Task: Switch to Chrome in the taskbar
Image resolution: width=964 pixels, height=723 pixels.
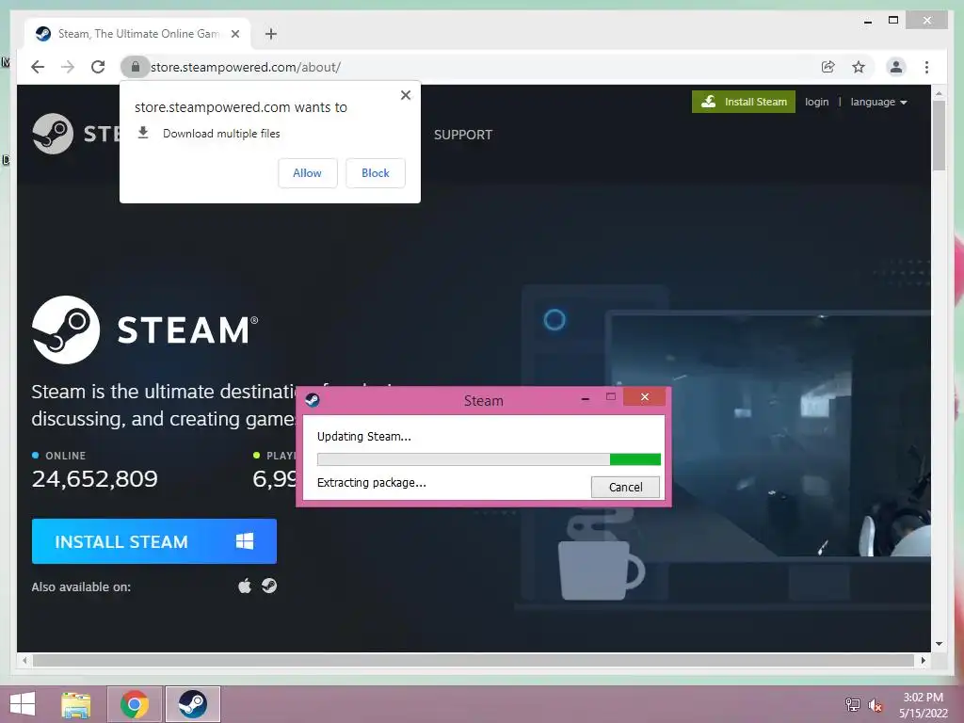Action: point(135,704)
